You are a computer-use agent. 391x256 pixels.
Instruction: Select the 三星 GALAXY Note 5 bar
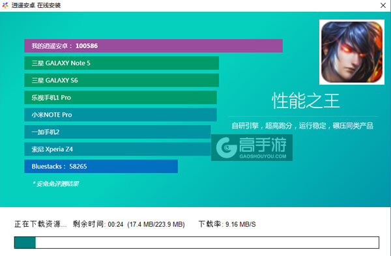tap(121, 63)
